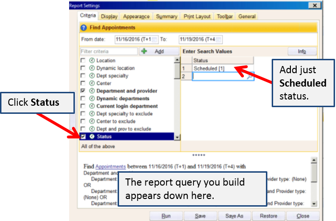Click the arrow icon beside Dynamic location
Image resolution: width=336 pixels, height=221 pixels.
point(91,68)
